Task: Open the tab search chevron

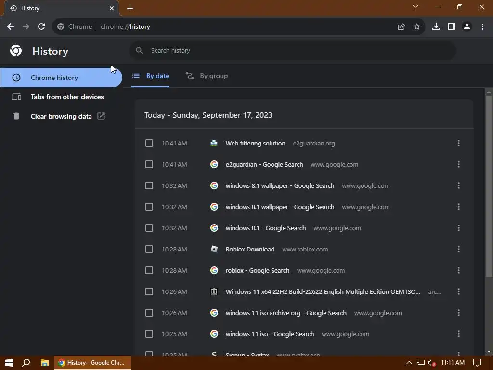Action: (415, 7)
